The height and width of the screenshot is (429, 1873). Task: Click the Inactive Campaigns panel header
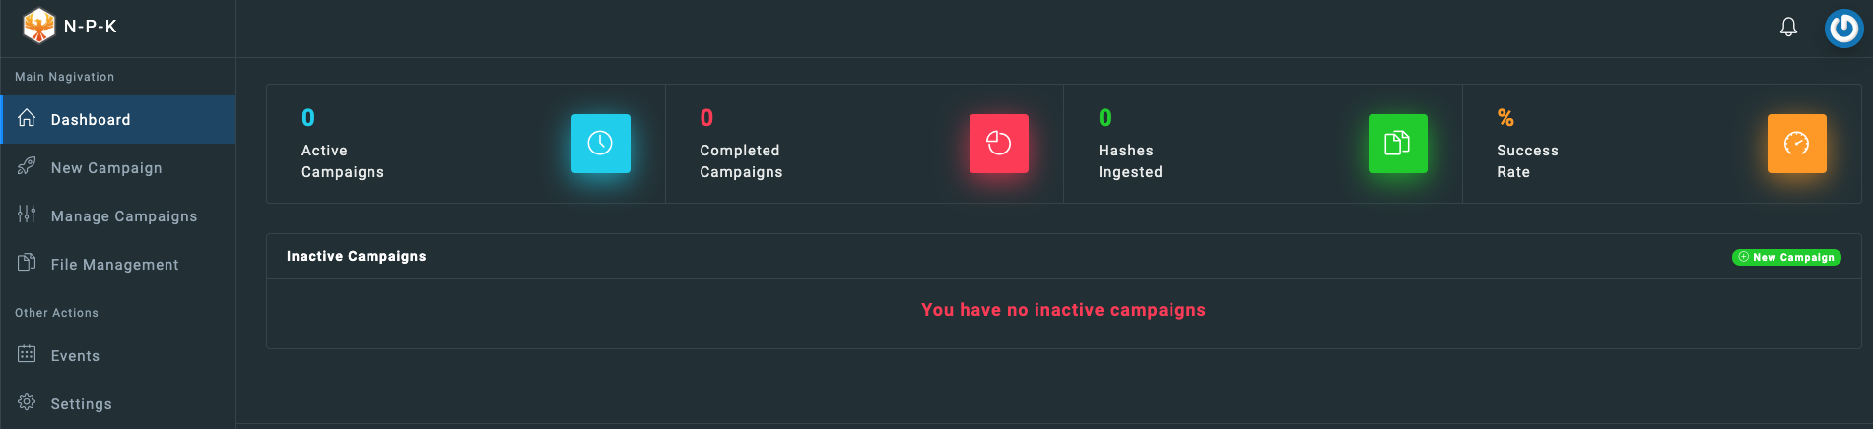[1063, 257]
